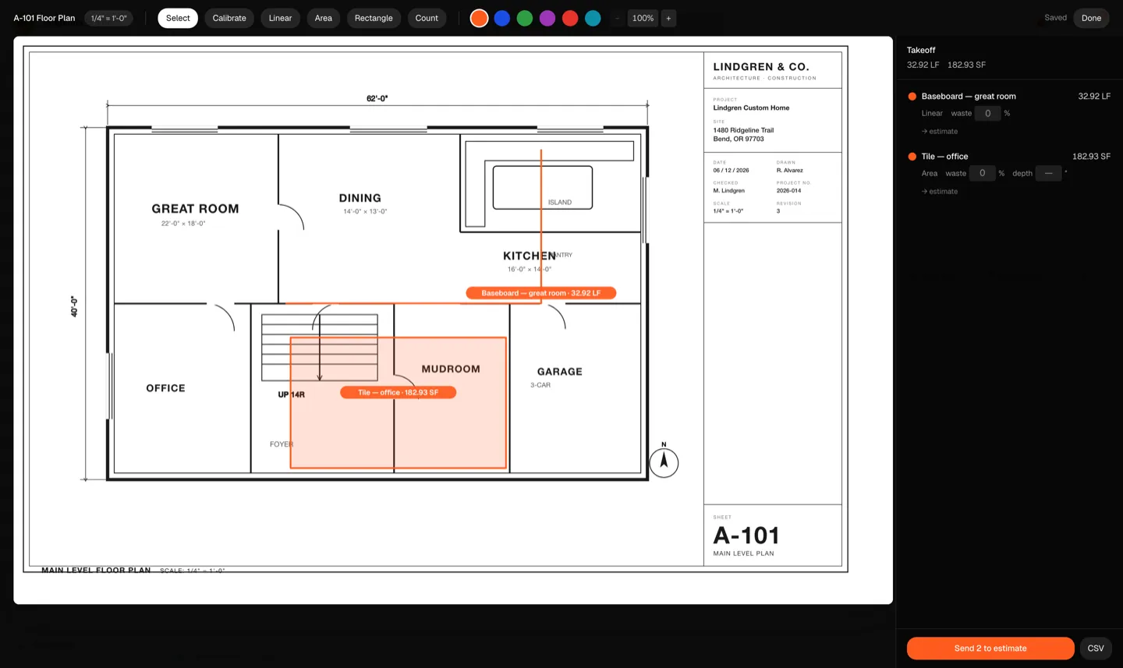Click the A-101 sheet number in title block
1123x668 pixels.
point(746,535)
